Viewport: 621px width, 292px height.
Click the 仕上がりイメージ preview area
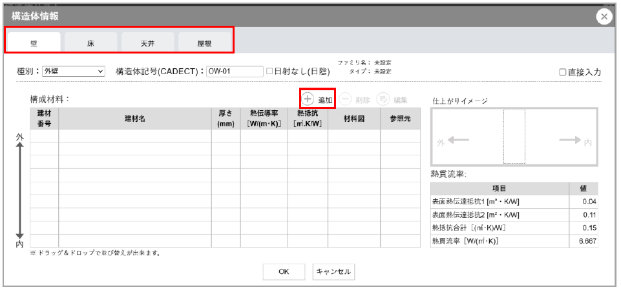[x=514, y=137]
